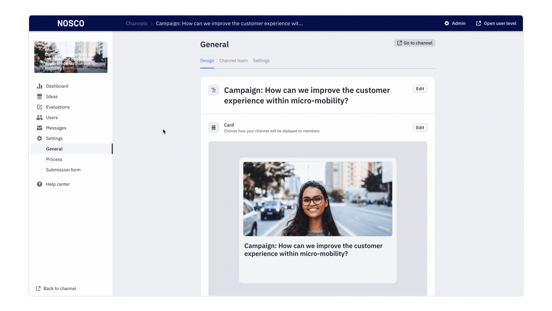Open the Settings tab under General

[261, 60]
